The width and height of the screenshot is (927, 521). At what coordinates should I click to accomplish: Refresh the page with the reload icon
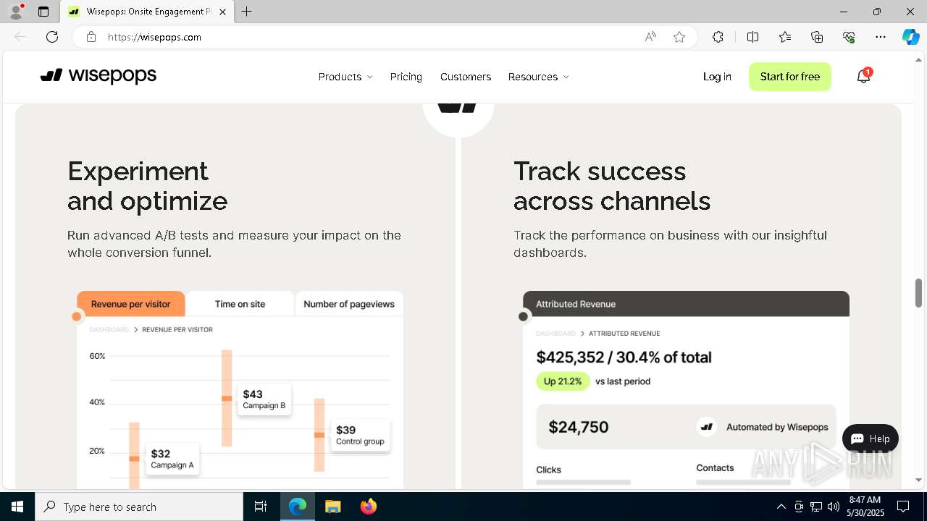coord(52,37)
